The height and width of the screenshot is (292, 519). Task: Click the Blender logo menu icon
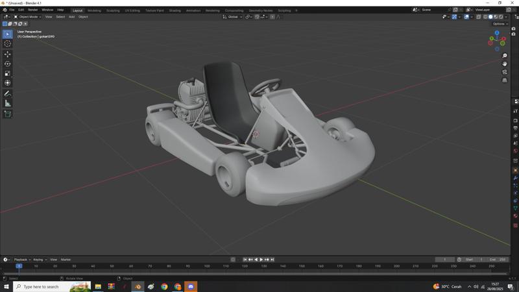click(x=5, y=10)
